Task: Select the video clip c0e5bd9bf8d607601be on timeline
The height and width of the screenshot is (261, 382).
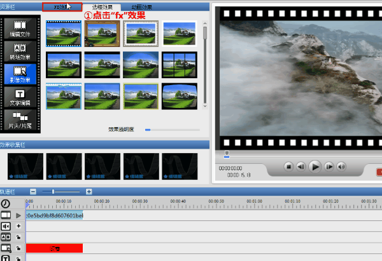Action: point(55,215)
